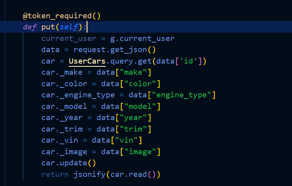Click the 'self' parameter in put
The height and width of the screenshot is (186, 292).
69,27
